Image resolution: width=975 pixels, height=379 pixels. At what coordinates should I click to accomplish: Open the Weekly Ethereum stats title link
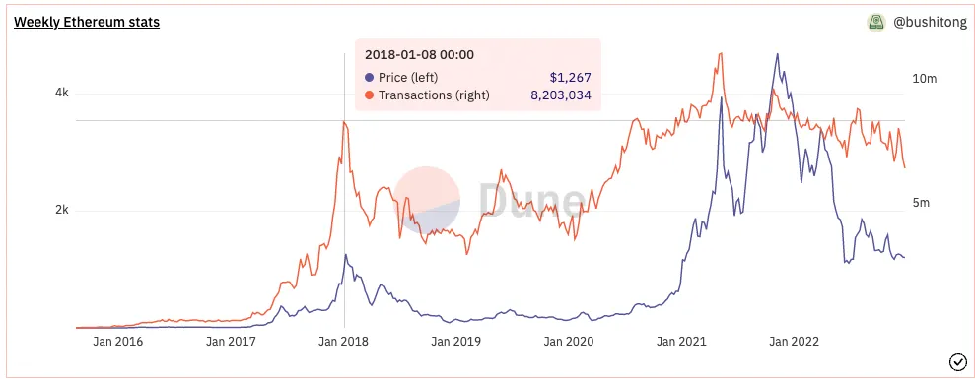pyautogui.click(x=87, y=23)
